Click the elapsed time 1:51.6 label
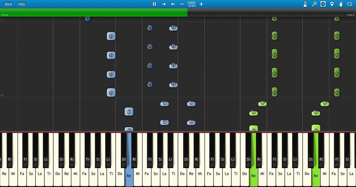The height and width of the screenshot is (187, 356). click(x=5, y=15)
